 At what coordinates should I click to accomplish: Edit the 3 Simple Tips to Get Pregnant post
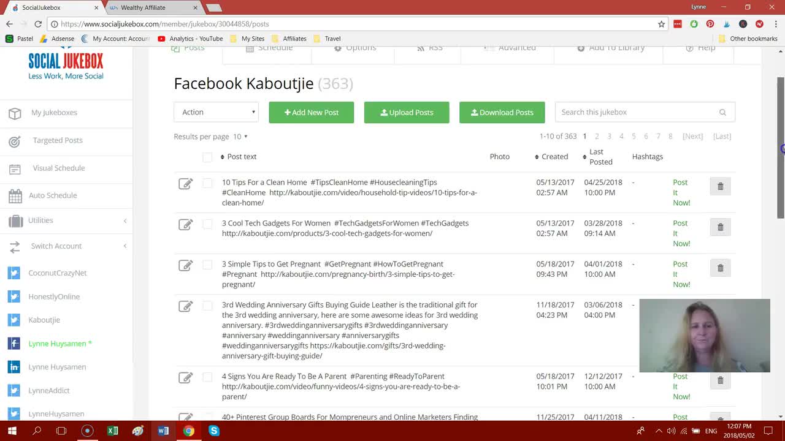[185, 265]
